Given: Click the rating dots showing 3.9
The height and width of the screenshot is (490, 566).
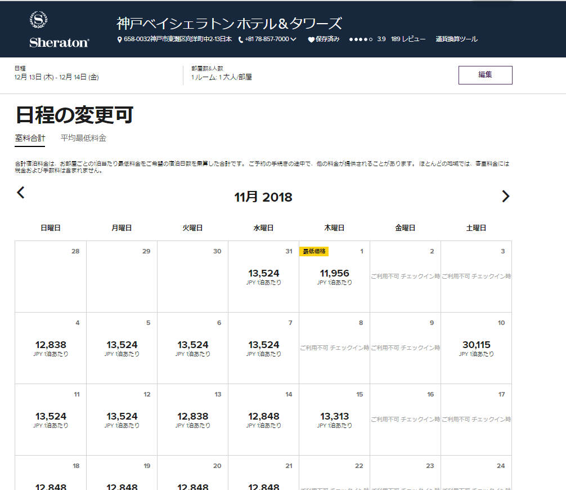Looking at the screenshot, I should [x=361, y=39].
